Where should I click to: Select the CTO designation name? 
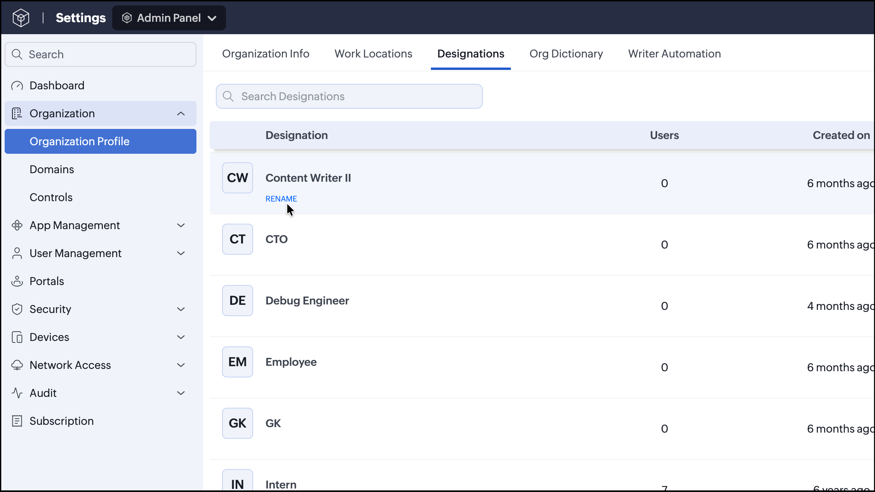pyautogui.click(x=276, y=239)
